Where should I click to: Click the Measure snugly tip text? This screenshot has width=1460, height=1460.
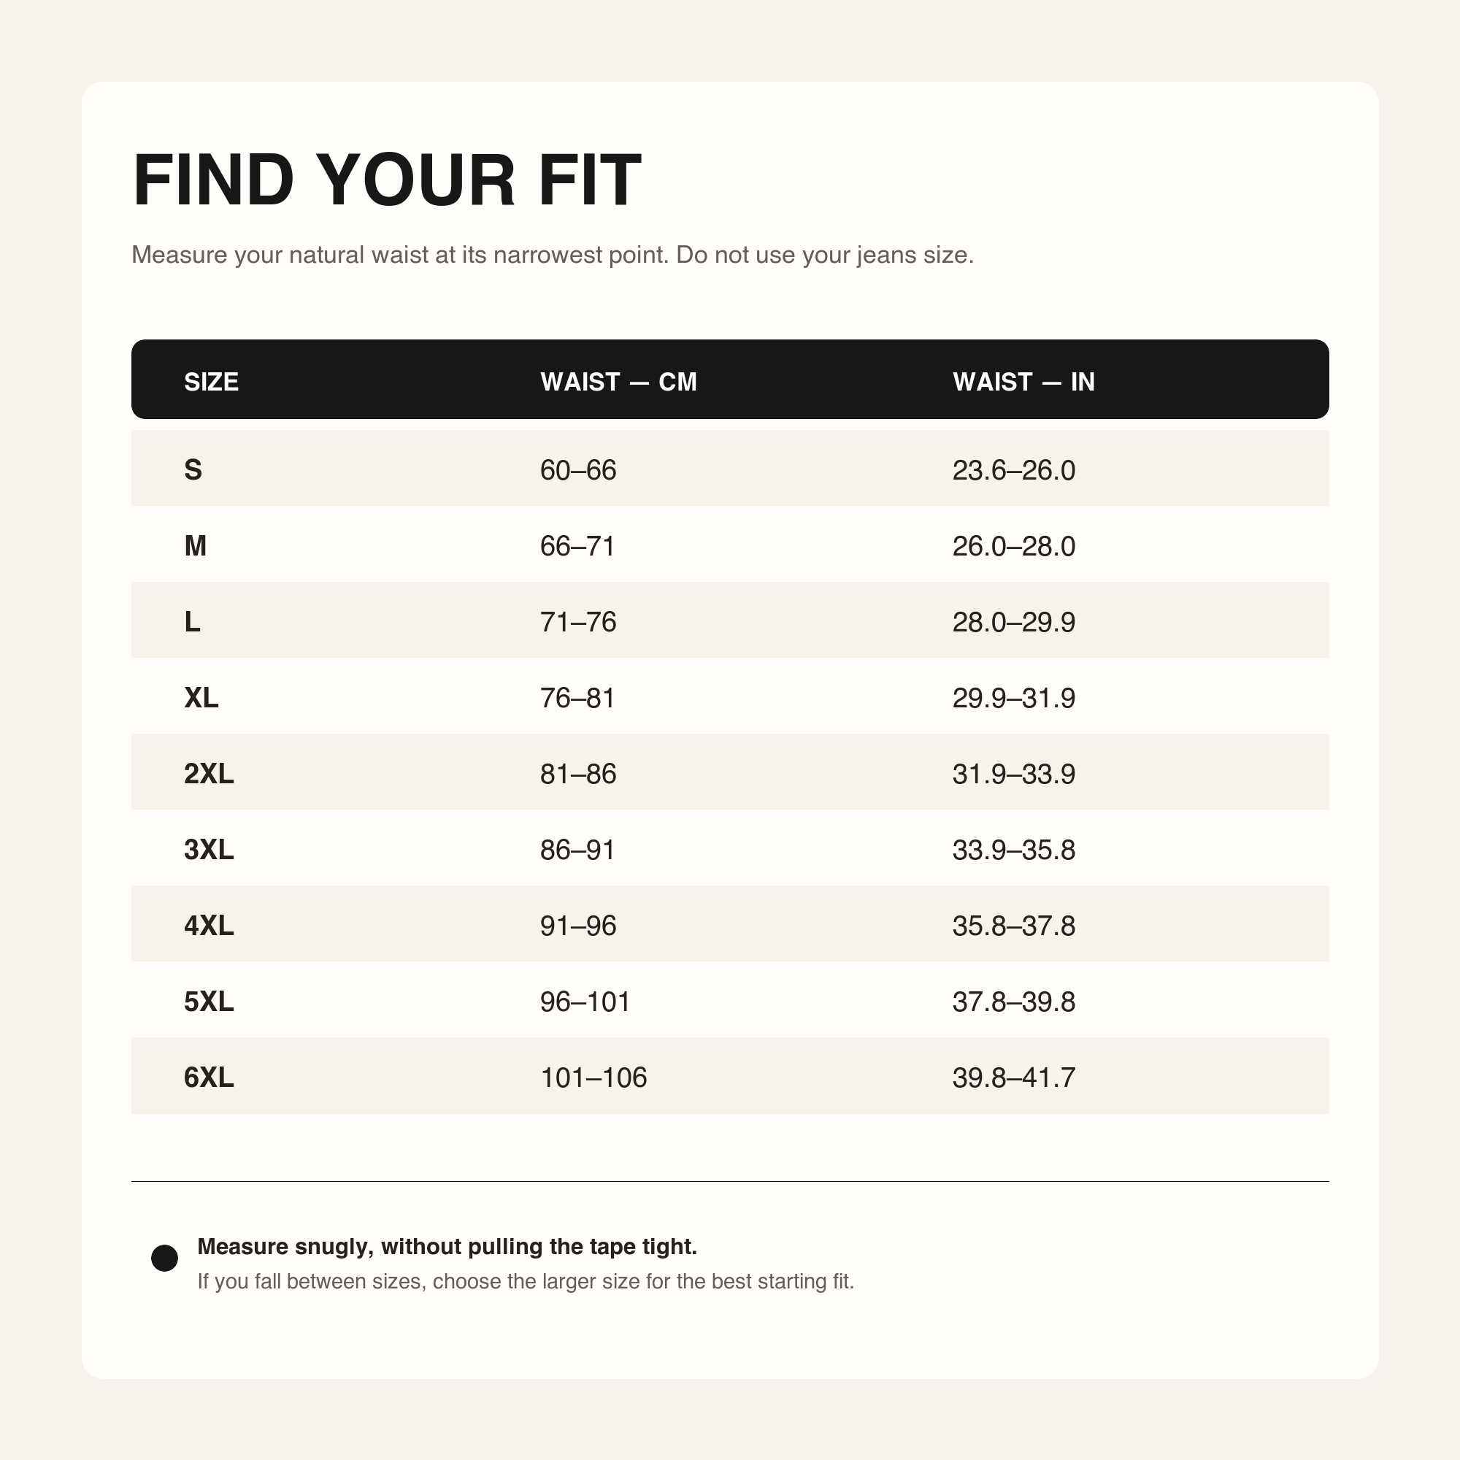pyautogui.click(x=447, y=1246)
